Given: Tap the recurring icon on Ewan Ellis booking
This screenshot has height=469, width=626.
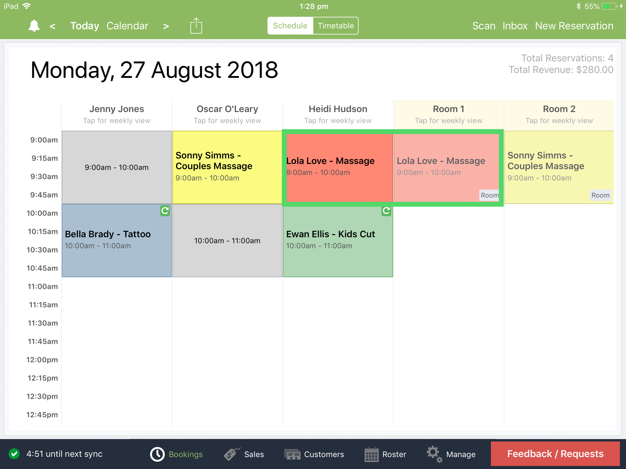Looking at the screenshot, I should (386, 211).
